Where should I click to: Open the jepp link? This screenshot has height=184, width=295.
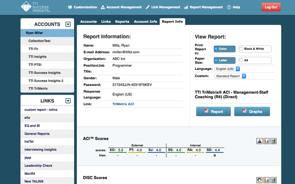(47, 158)
